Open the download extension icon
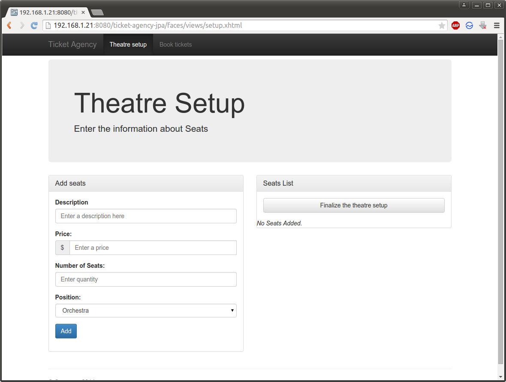Viewport: 506px width, 382px height. [x=483, y=25]
